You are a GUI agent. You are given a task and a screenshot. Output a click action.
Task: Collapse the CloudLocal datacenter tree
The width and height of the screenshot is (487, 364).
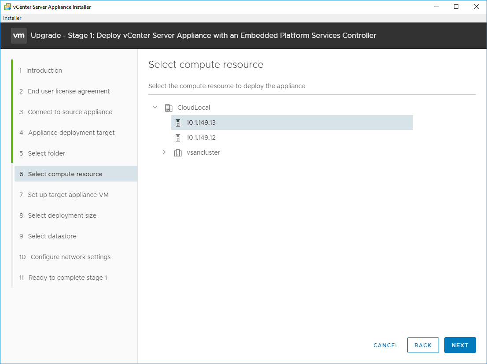click(x=155, y=107)
